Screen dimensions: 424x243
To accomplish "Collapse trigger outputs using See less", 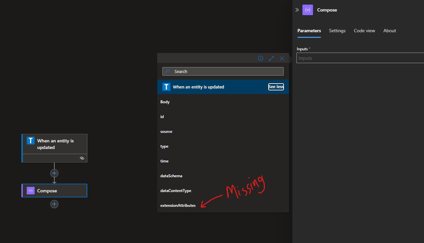I will [276, 86].
